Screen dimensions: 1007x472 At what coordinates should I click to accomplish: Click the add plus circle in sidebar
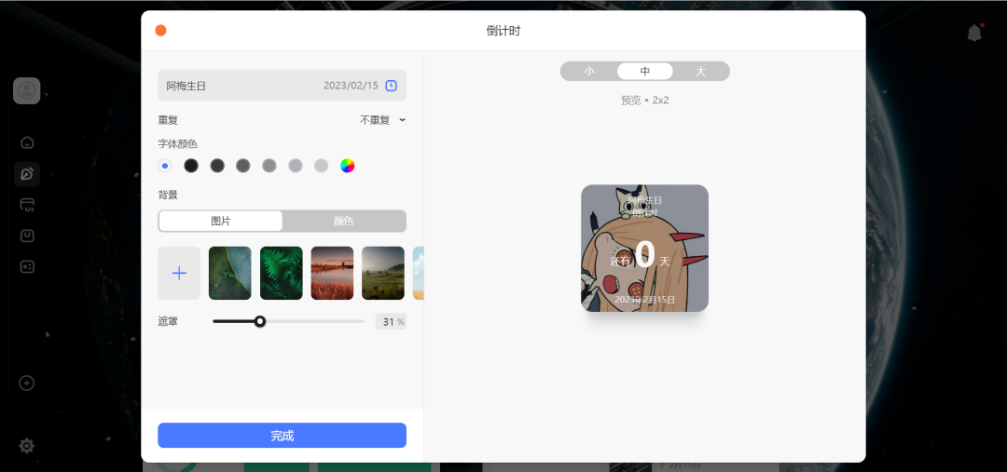26,383
